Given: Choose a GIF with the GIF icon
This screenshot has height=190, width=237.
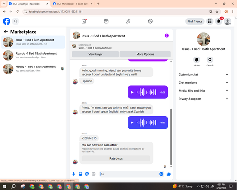Looking at the screenshot, I should [94, 174].
